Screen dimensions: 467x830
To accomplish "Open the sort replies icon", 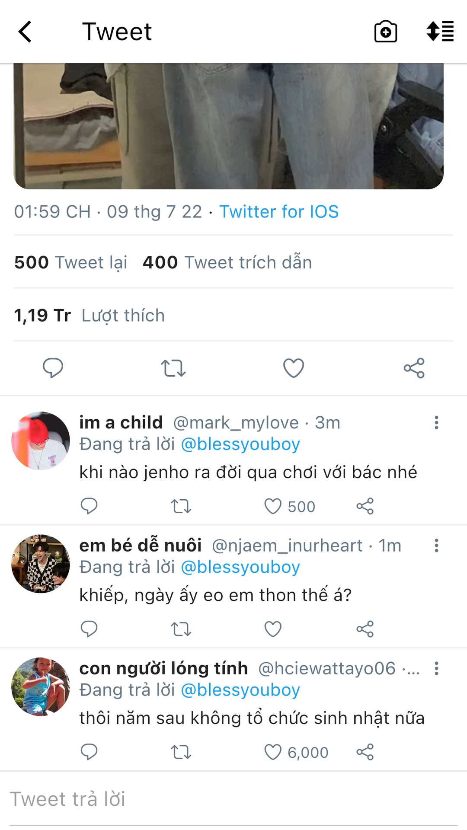I will [x=440, y=32].
